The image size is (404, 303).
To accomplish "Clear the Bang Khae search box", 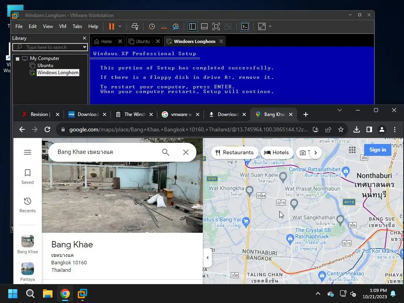I will (186, 152).
